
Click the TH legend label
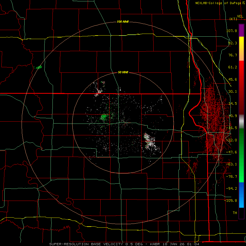(235, 213)
